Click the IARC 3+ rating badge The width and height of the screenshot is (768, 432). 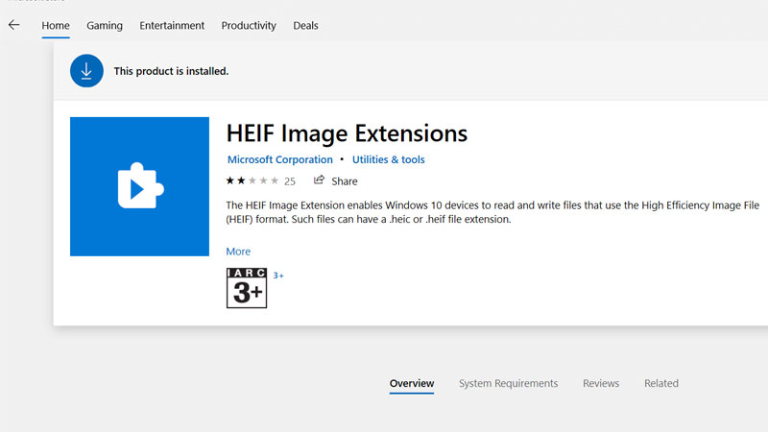[247, 288]
